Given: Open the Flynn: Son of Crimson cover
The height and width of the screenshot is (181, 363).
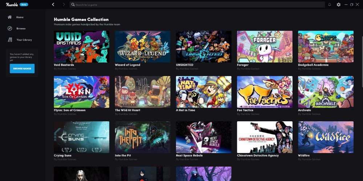Looking at the screenshot, I should pos(81,92).
